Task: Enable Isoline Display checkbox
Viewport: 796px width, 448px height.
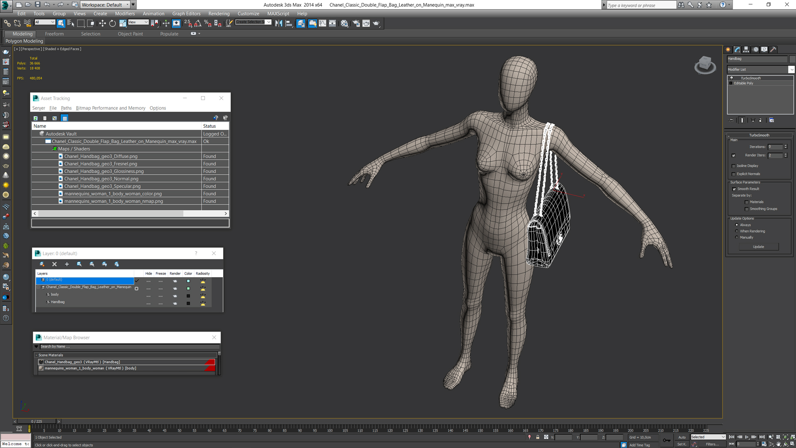Action: point(733,166)
